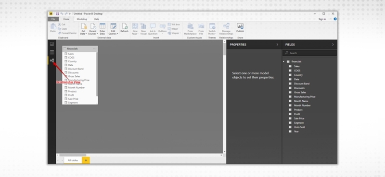Open Edit Queries

pos(113,29)
